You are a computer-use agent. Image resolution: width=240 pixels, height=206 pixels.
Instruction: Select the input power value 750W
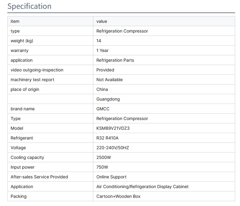102,167
